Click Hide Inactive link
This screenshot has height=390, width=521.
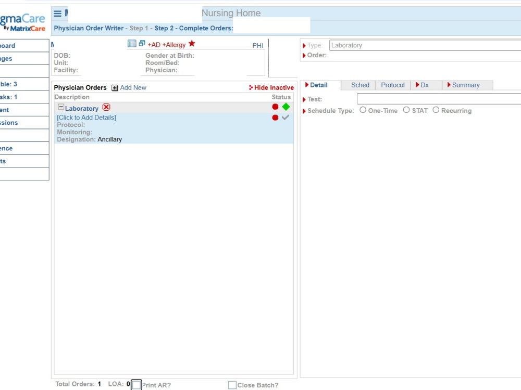click(274, 87)
